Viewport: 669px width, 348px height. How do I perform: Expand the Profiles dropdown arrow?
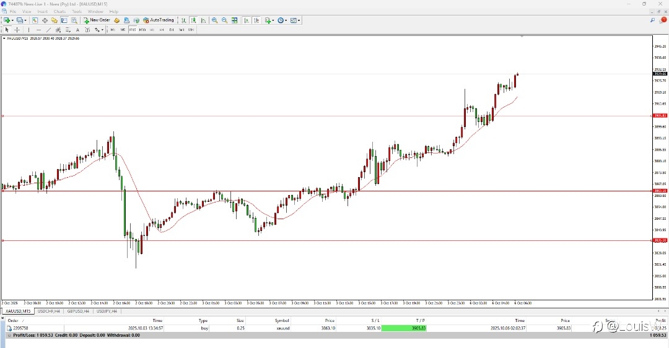tap(25, 20)
